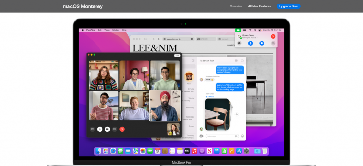Open the 6 Photos link
Viewport: 363px width, 166px height.
(210, 97)
